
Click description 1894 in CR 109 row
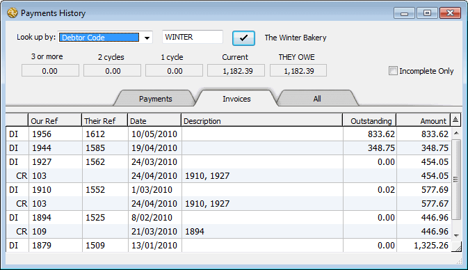click(x=195, y=232)
